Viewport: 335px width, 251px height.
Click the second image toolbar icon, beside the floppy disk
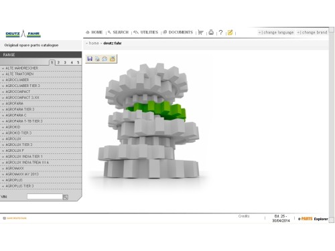click(97, 59)
